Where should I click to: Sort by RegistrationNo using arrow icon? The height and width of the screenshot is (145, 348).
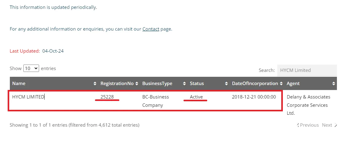136,84
